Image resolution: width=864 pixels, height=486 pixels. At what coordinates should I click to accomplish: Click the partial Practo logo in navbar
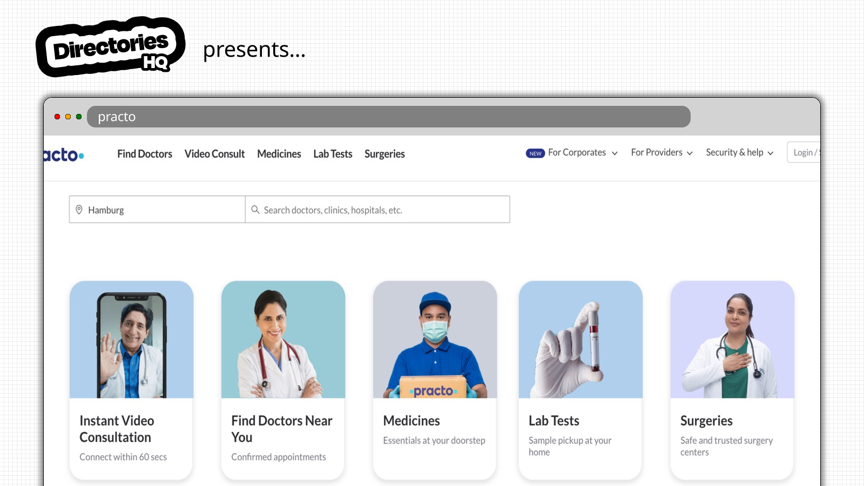64,155
